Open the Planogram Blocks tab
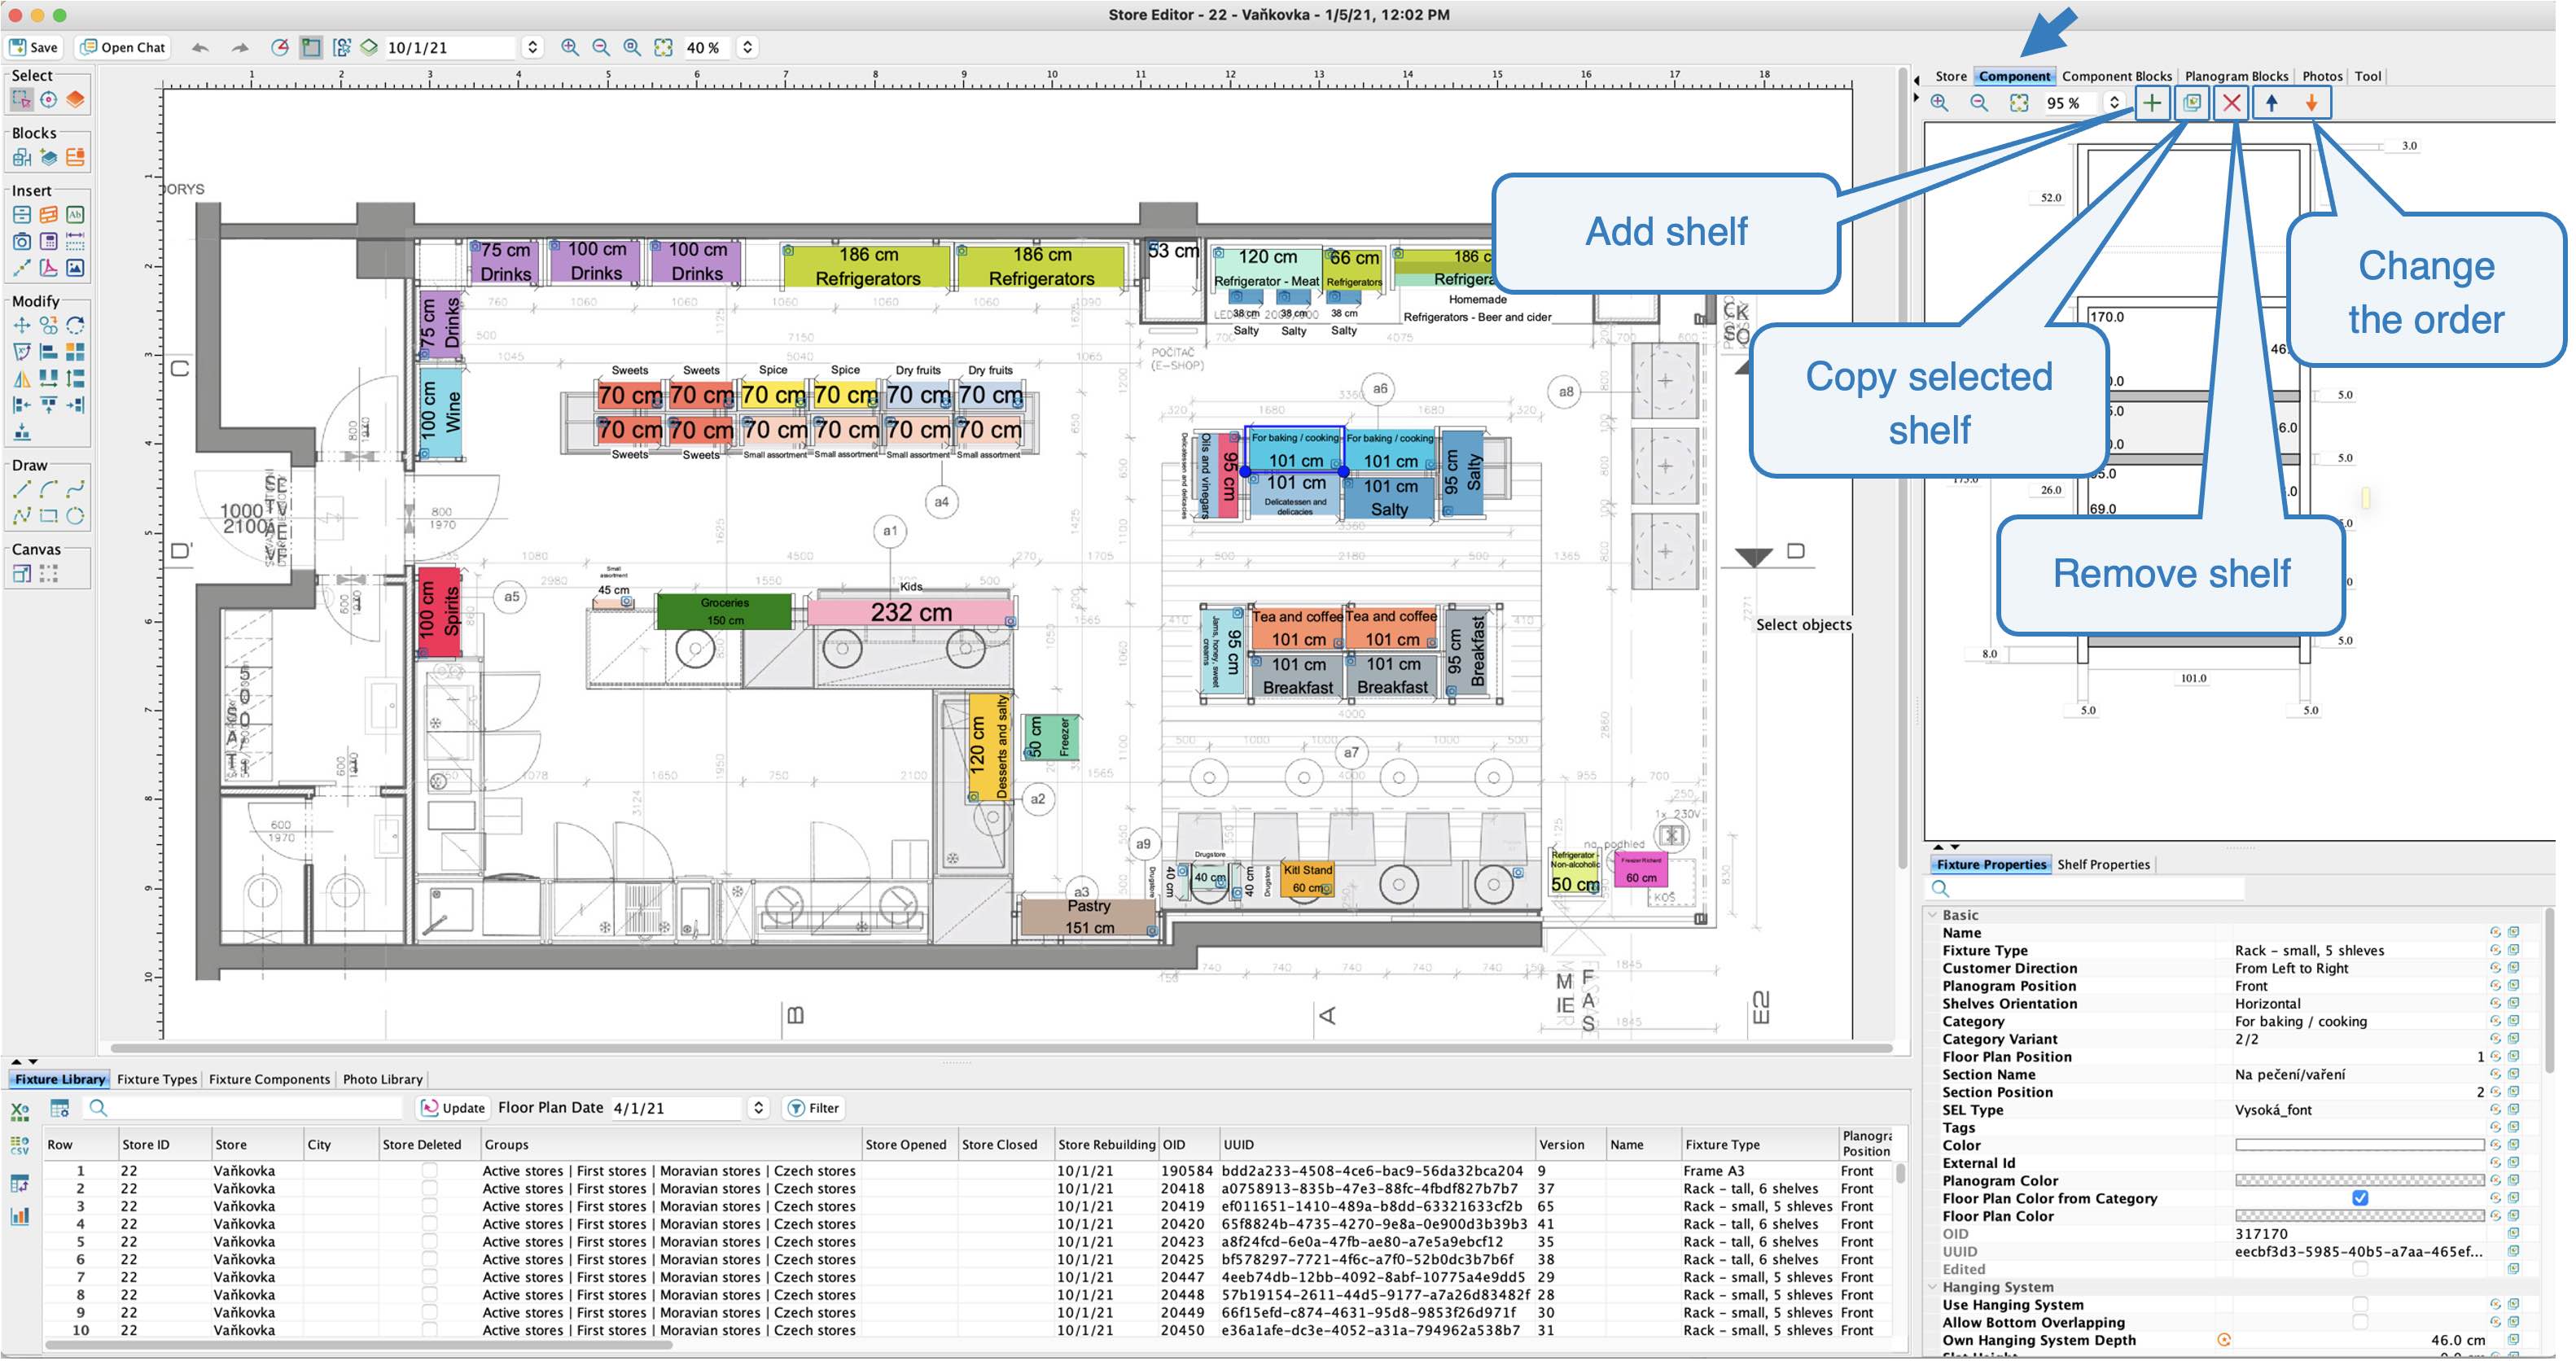The width and height of the screenshot is (2576, 1361). pyautogui.click(x=2236, y=76)
